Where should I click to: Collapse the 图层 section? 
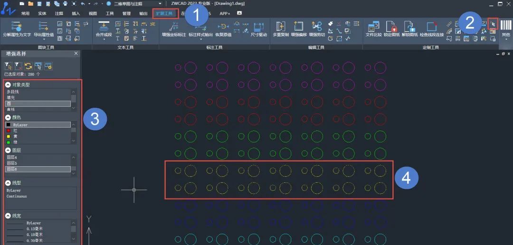[8, 150]
